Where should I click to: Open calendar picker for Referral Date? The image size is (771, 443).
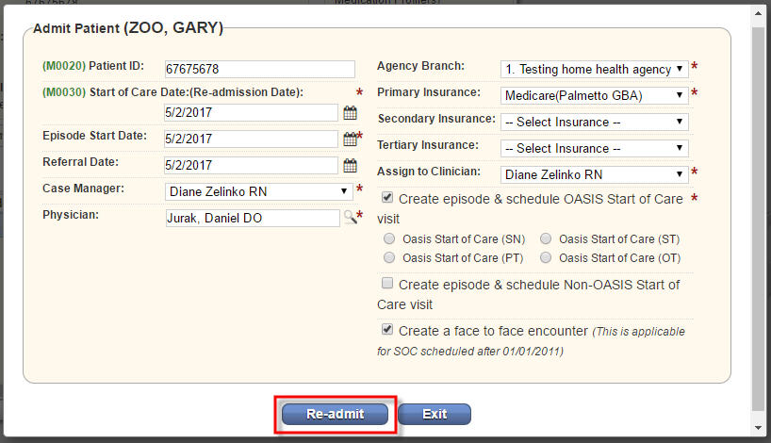(x=350, y=166)
